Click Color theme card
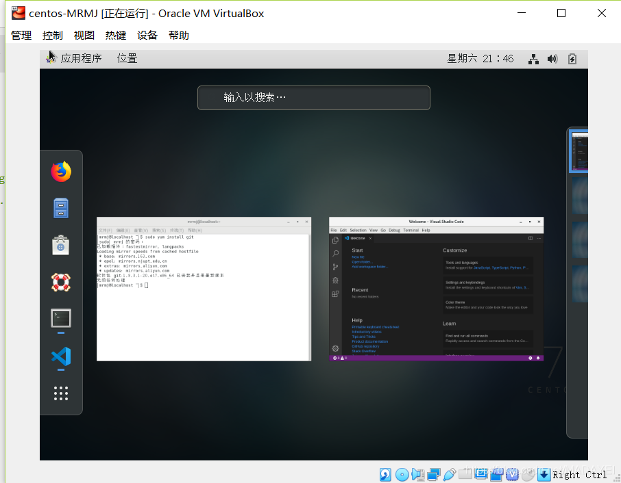Screen dimensions: 621x483 coord(487,304)
